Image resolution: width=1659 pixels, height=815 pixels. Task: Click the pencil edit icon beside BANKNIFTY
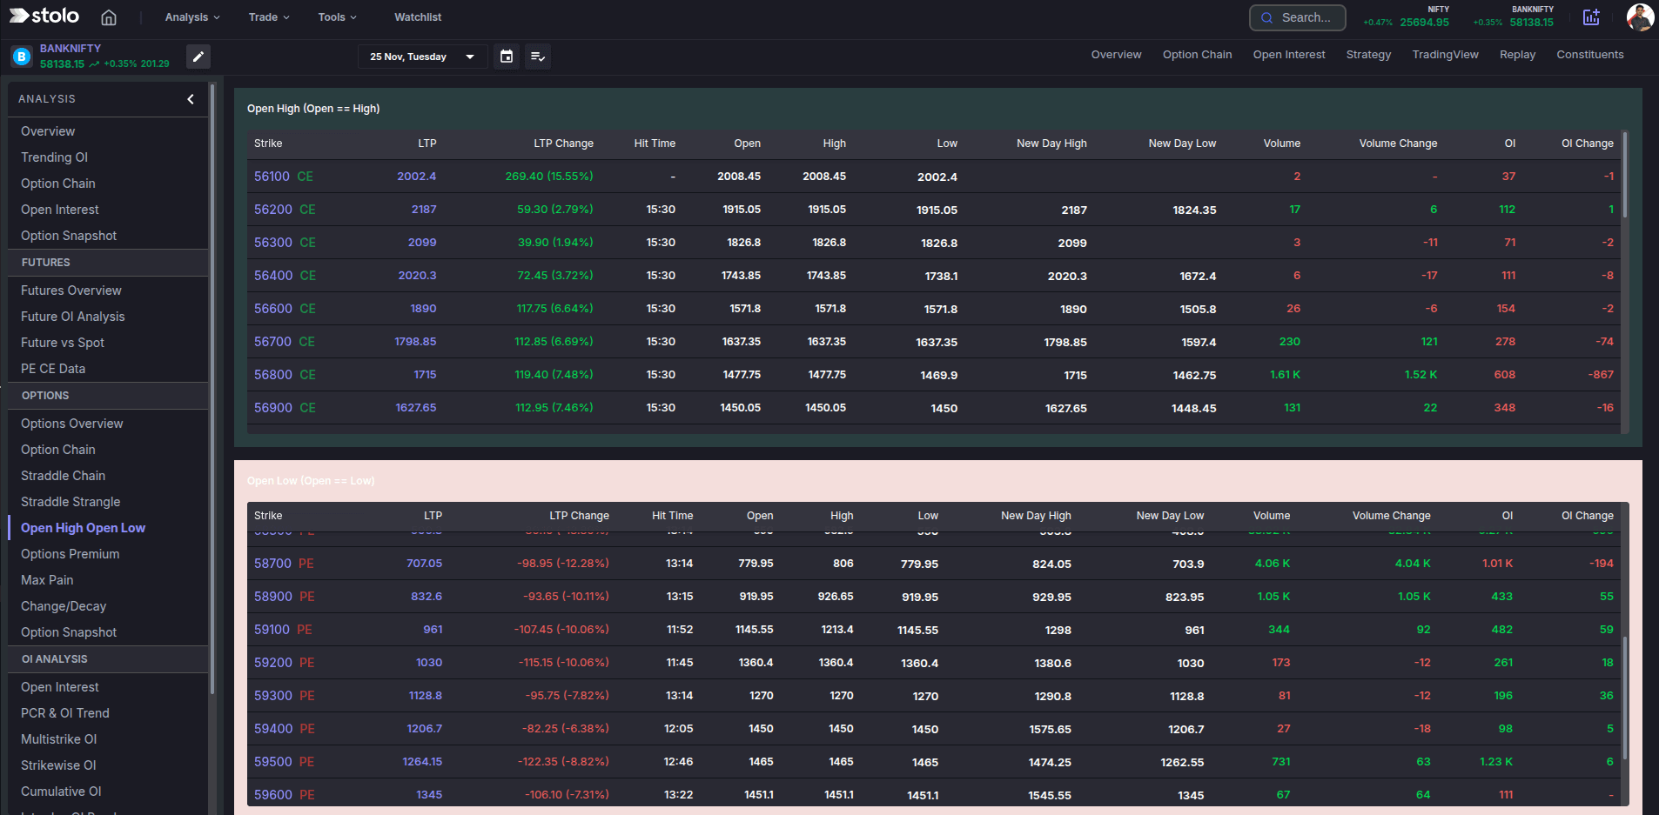pos(198,57)
